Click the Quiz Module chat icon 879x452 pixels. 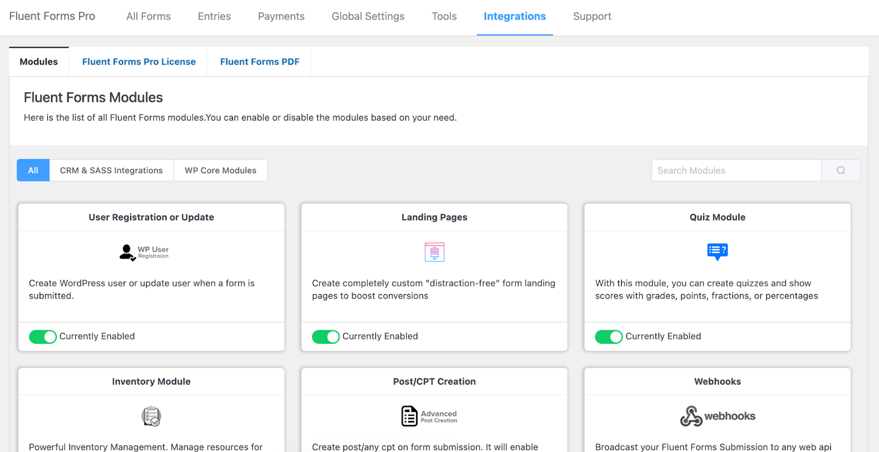717,252
